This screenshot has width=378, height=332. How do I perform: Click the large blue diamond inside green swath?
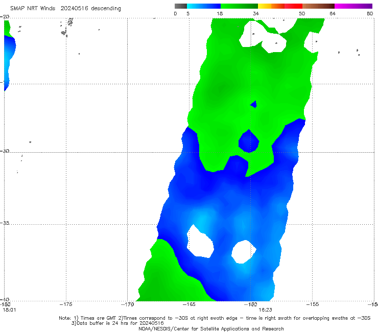coord(249,141)
